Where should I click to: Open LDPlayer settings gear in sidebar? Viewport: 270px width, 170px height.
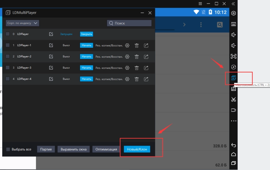pos(233,13)
